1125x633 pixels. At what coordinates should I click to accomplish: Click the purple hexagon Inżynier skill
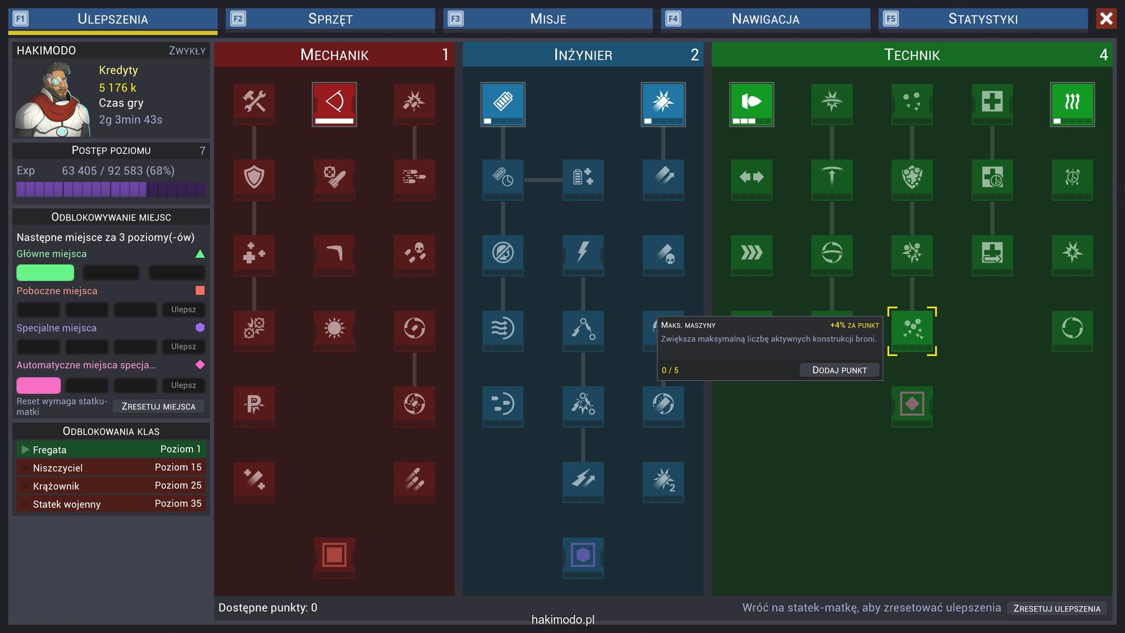582,555
